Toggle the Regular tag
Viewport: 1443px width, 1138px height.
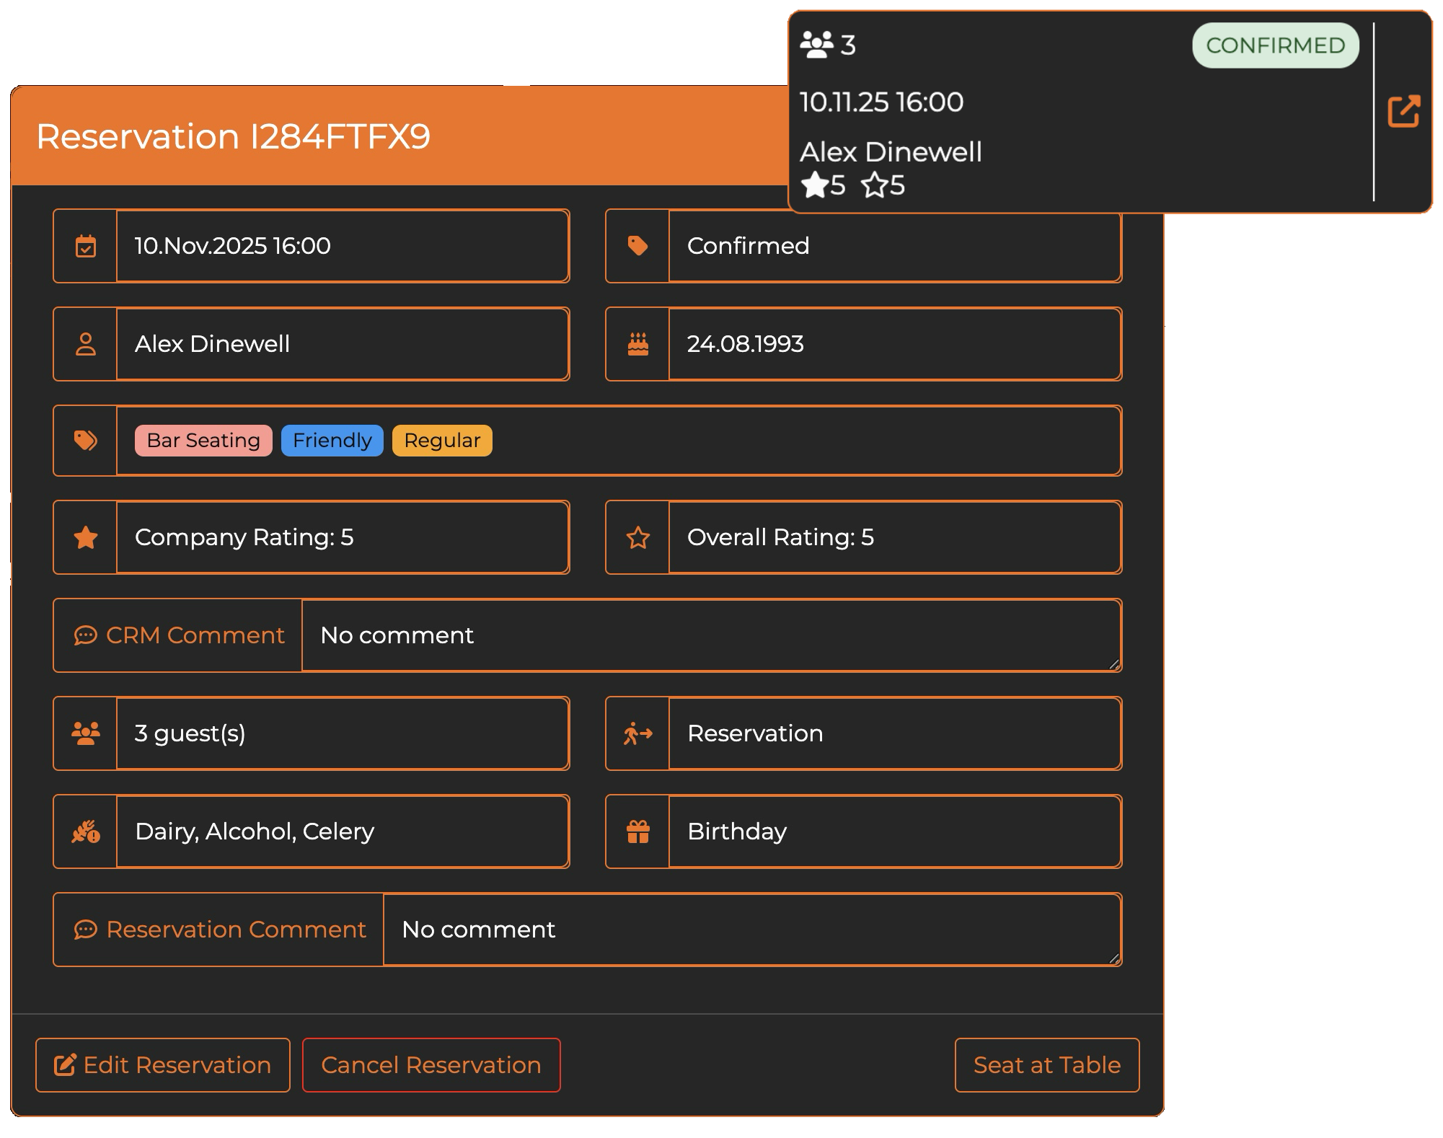(442, 440)
